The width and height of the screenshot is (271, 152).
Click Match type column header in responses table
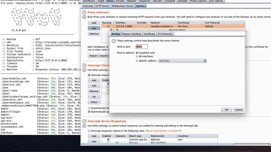point(139,136)
